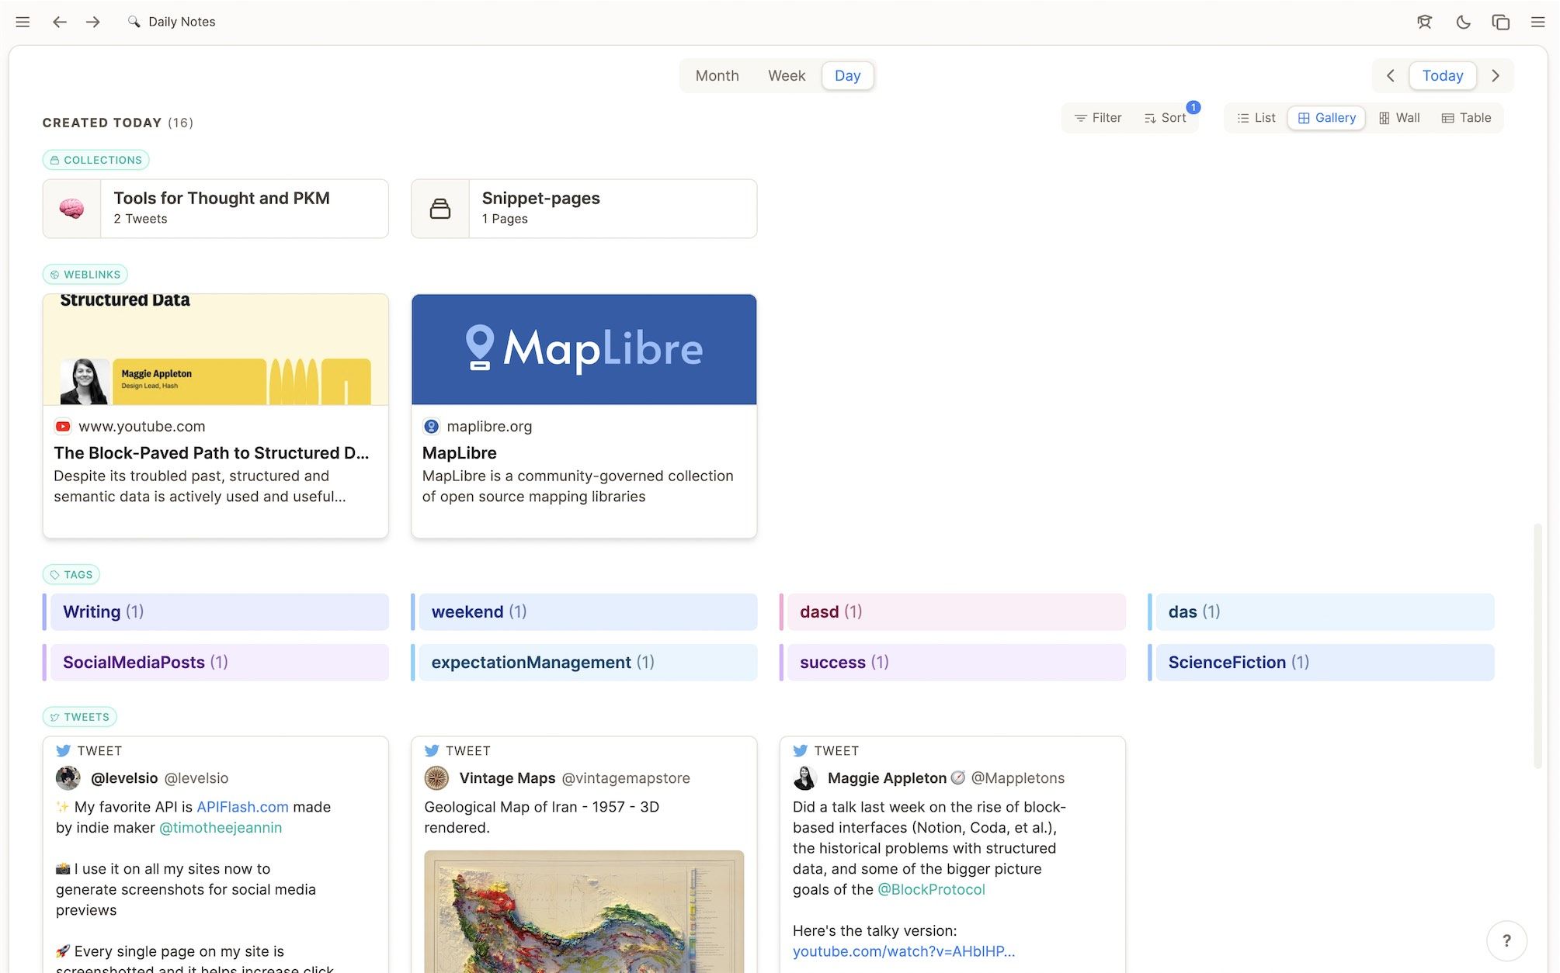Go to previous day chevron
1560x973 pixels.
(1391, 76)
